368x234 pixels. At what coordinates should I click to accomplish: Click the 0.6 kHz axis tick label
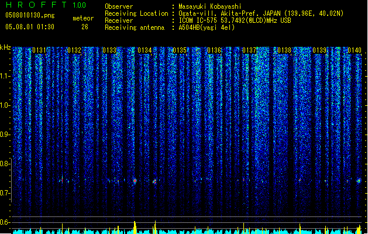click(5, 222)
